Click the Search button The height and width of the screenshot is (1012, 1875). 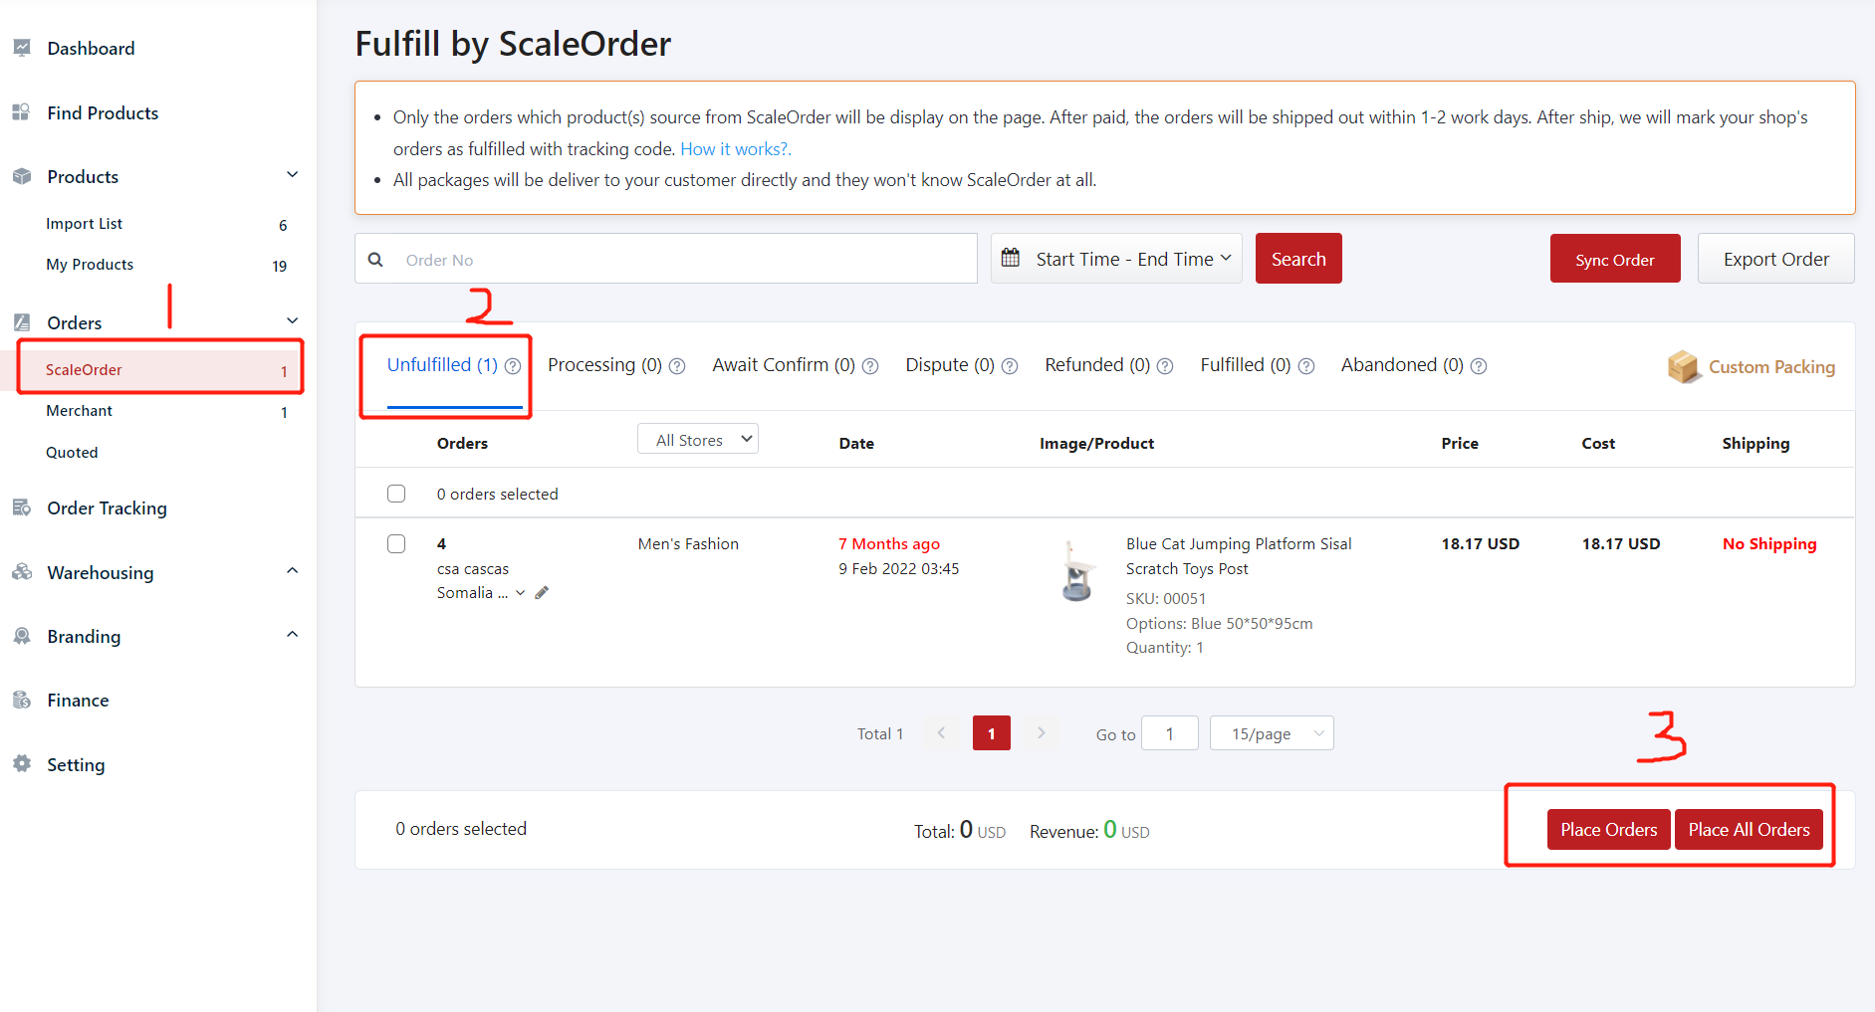(x=1298, y=259)
